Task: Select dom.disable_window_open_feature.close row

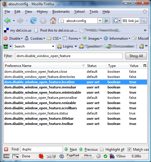Action: point(75,72)
